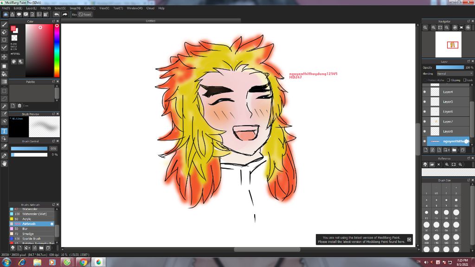Hide Layer6 visibility dot
This screenshot has width=475, height=267.
click(x=424, y=112)
